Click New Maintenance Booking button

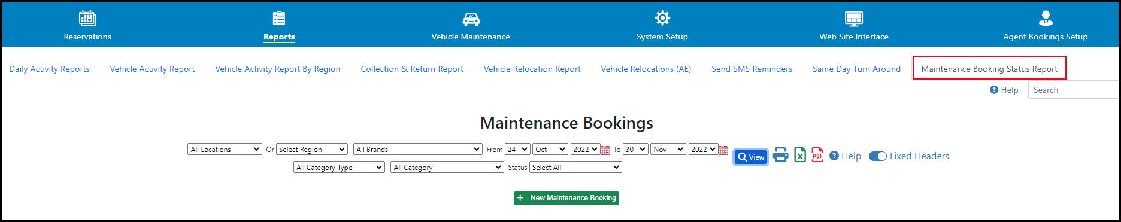566,198
